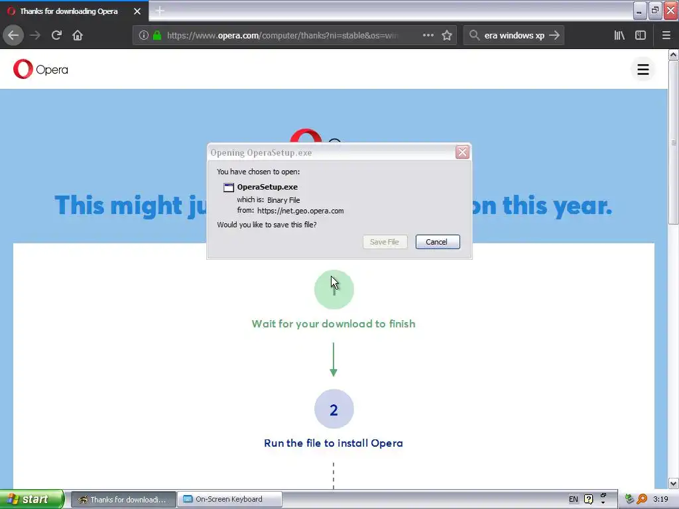Submit the search with the arrow
Screen dimensions: 679x509
(x=554, y=35)
